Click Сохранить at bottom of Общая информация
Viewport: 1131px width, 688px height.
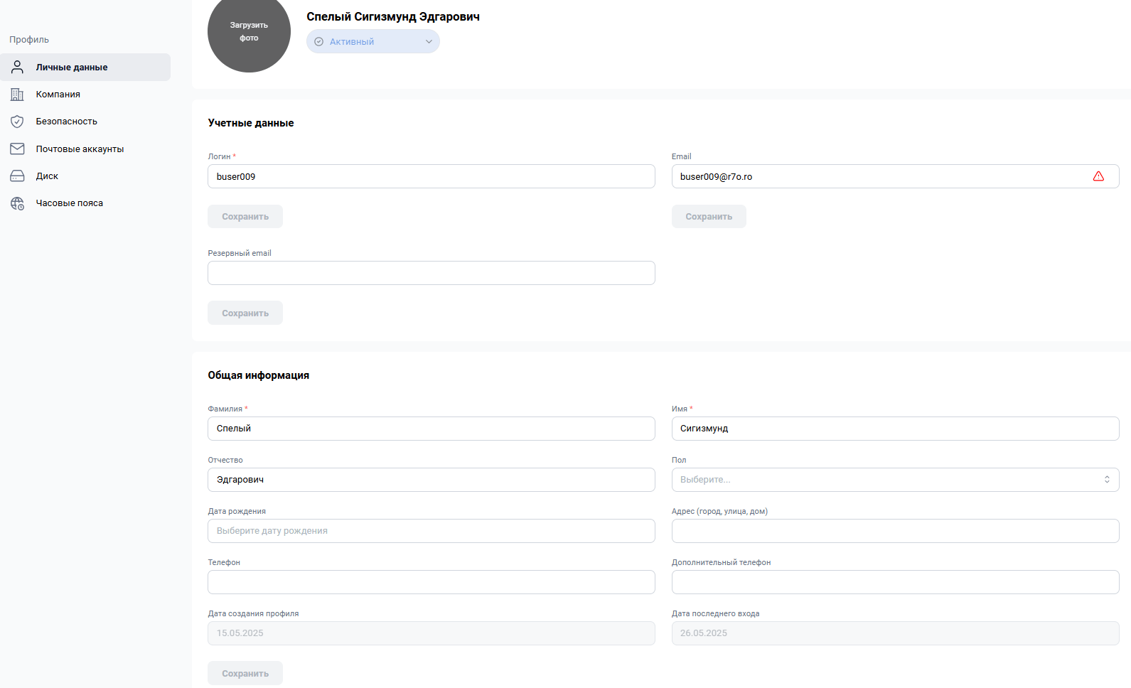point(245,673)
